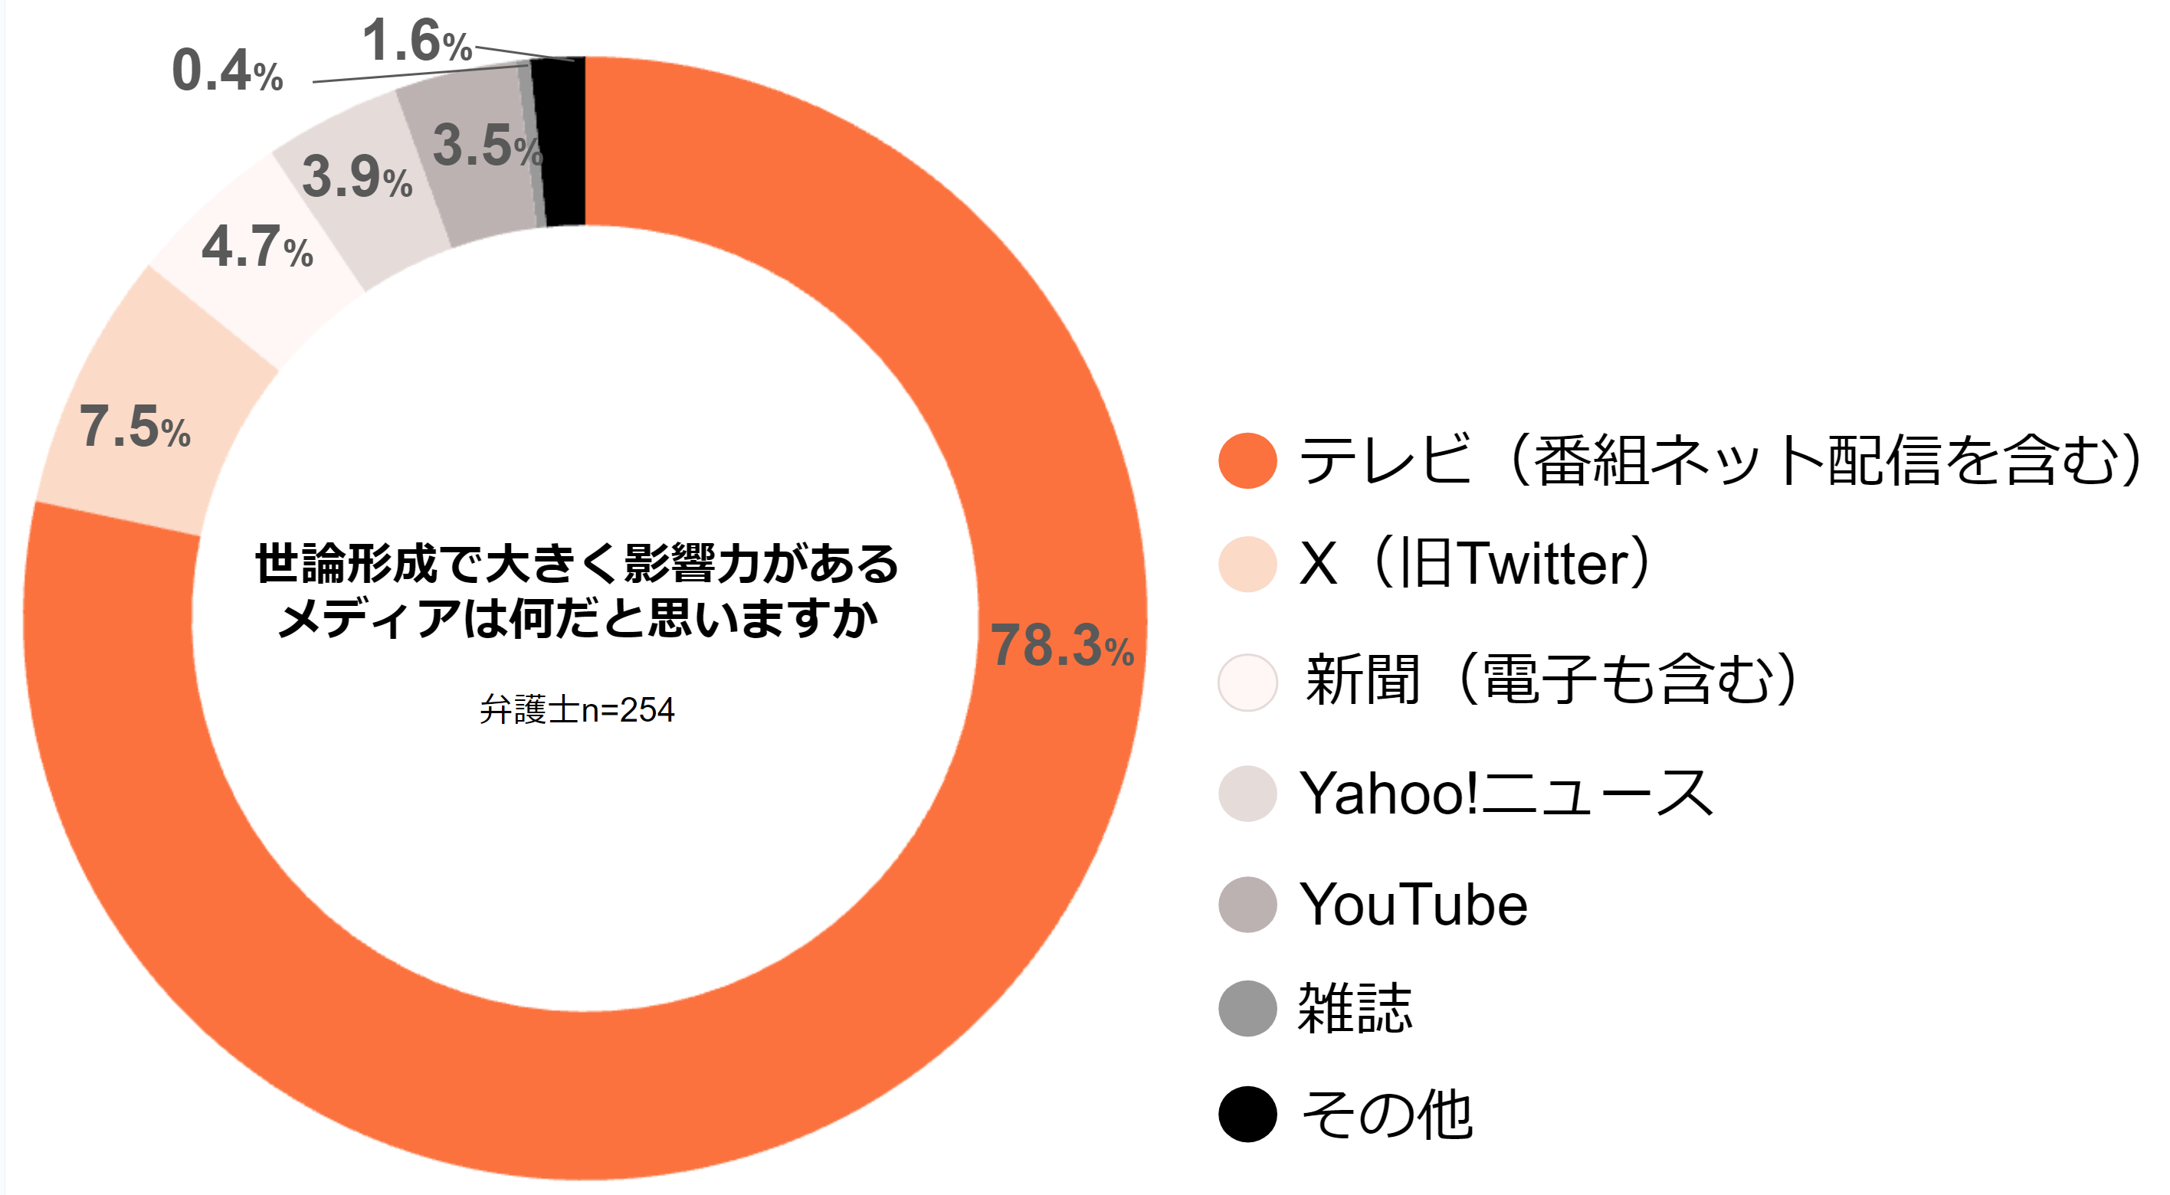
Task: Click the Yahoo!ニュース legend color circle
Action: (x=1247, y=794)
